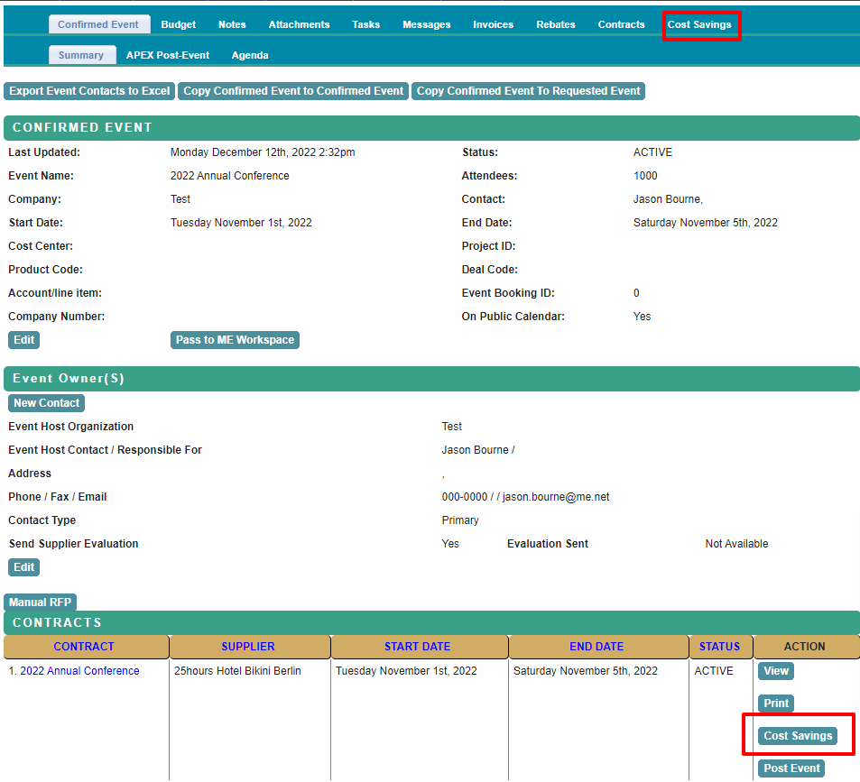
Task: Select the Cost Savings tab
Action: click(x=699, y=24)
